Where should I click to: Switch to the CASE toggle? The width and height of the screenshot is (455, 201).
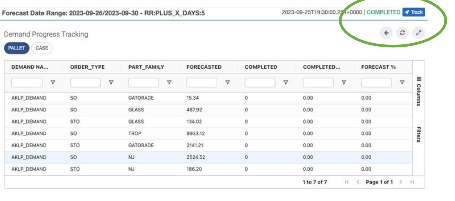41,48
